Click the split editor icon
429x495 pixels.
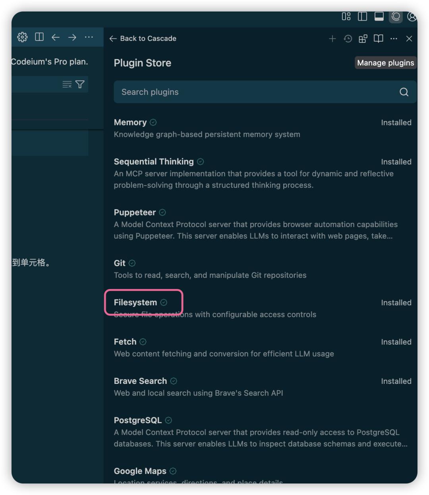click(39, 37)
